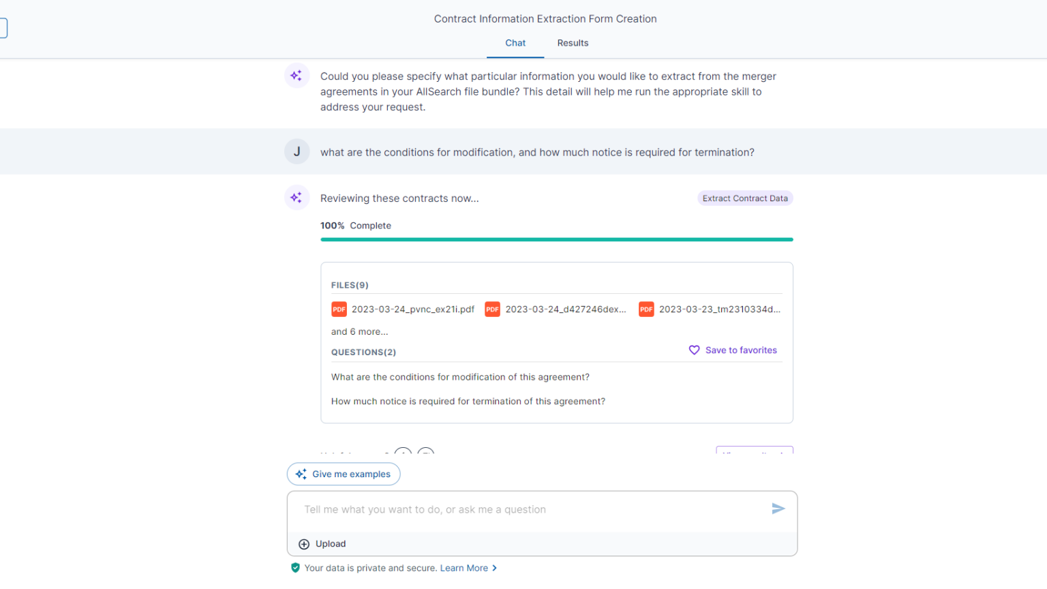The height and width of the screenshot is (589, 1047).
Task: Switch to the Results tab
Action: click(573, 43)
